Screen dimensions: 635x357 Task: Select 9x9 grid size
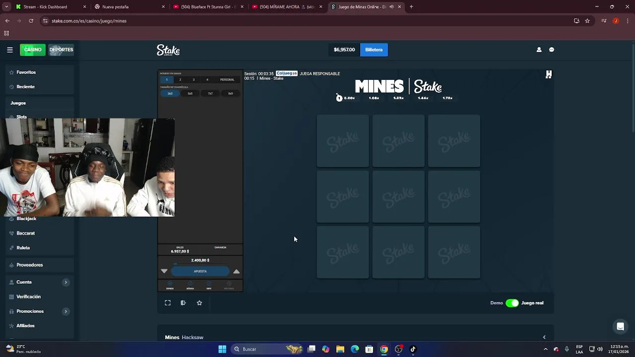(230, 93)
